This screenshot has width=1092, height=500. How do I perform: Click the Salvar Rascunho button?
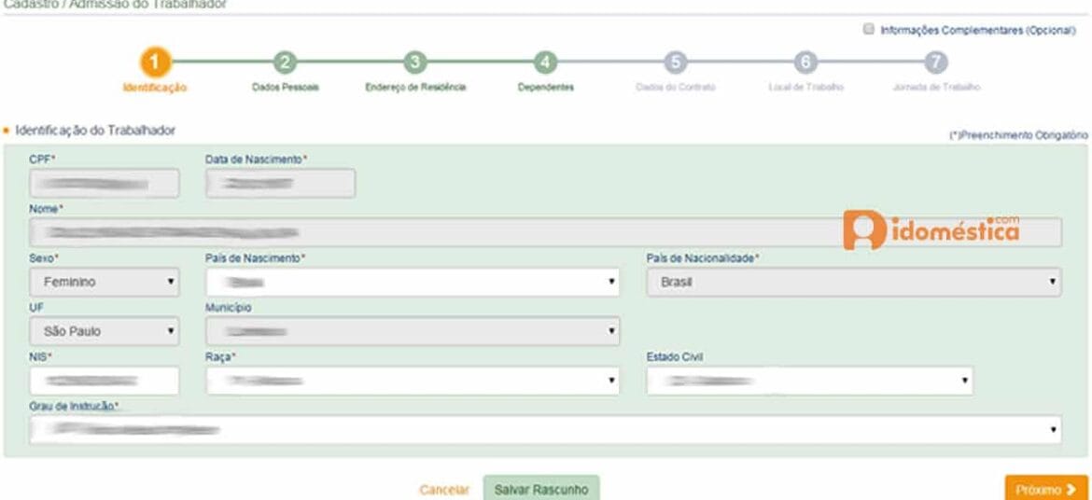click(541, 488)
